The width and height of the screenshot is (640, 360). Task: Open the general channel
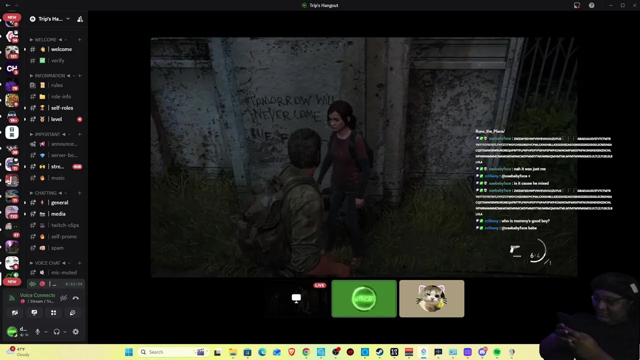56,202
